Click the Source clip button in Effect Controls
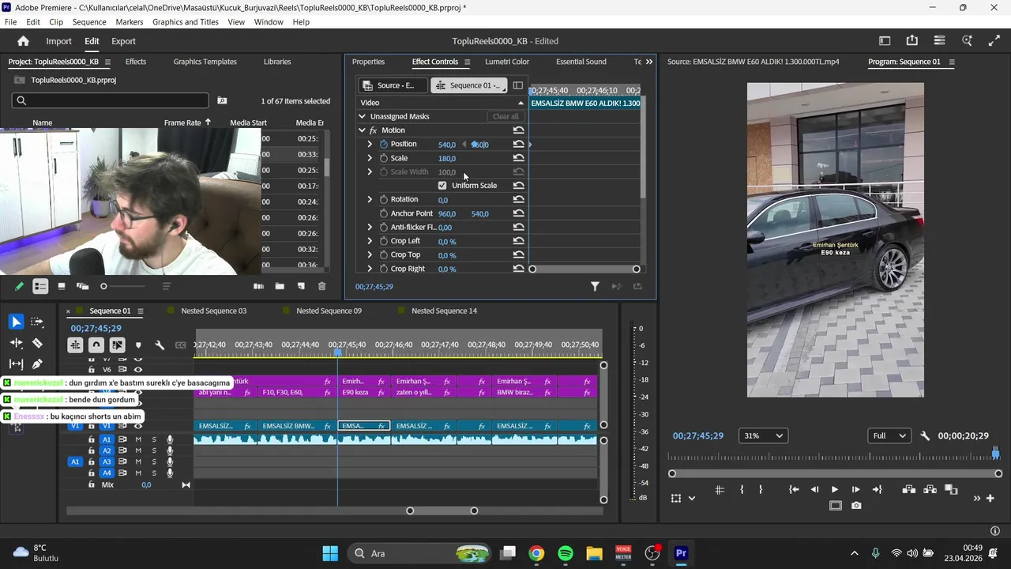Screen dimensions: 1011x569 pos(393,85)
